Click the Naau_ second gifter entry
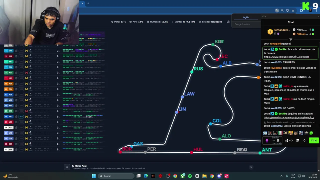Screen dimensions: 320x180 point(303,29)
